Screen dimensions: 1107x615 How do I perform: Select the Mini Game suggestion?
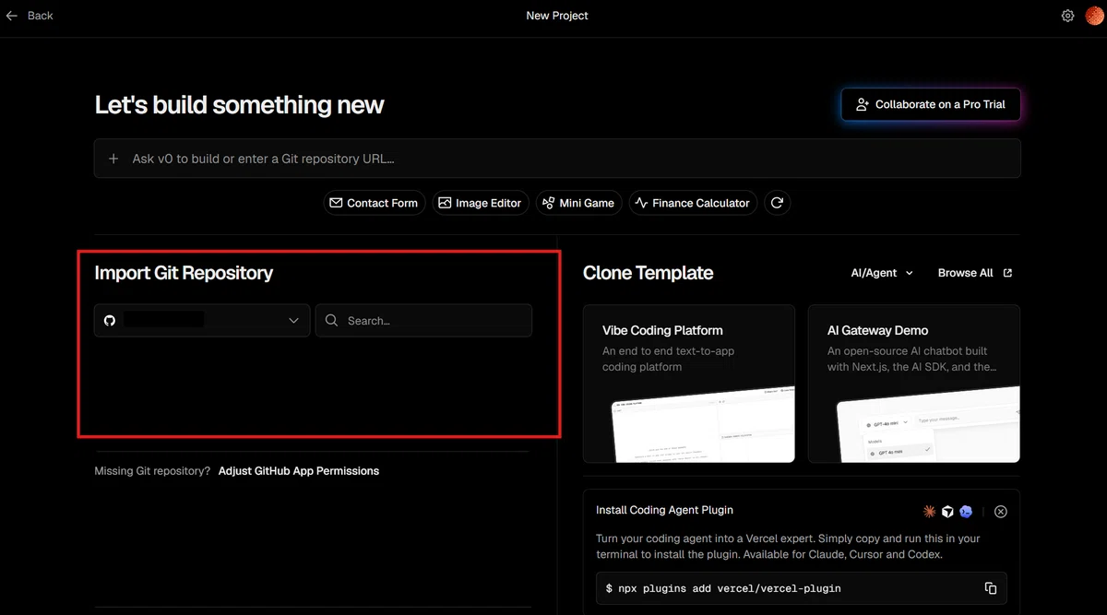pyautogui.click(x=579, y=203)
